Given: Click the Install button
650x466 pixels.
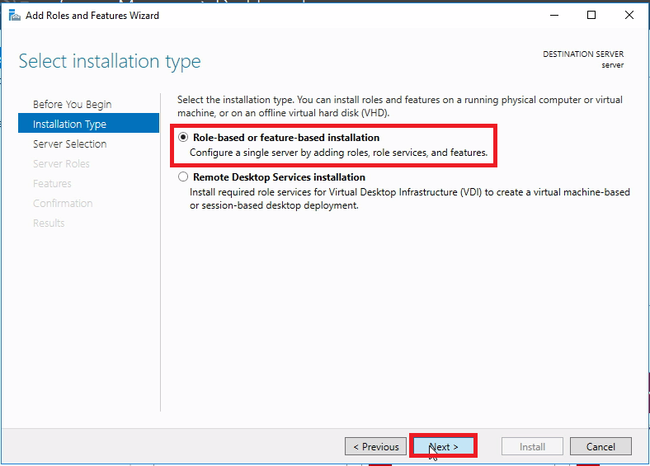Looking at the screenshot, I should [532, 446].
